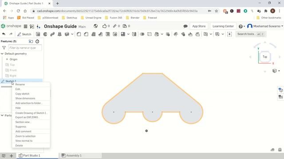This screenshot has width=284, height=159.
Task: Select the Boolean tool
Action: pyautogui.click(x=142, y=34)
